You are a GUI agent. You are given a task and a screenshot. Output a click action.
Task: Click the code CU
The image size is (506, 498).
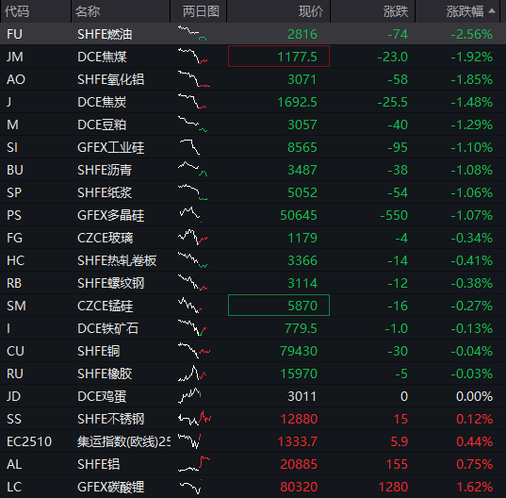click(x=15, y=351)
